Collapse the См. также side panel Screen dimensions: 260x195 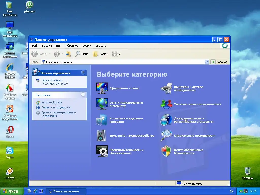83,95
